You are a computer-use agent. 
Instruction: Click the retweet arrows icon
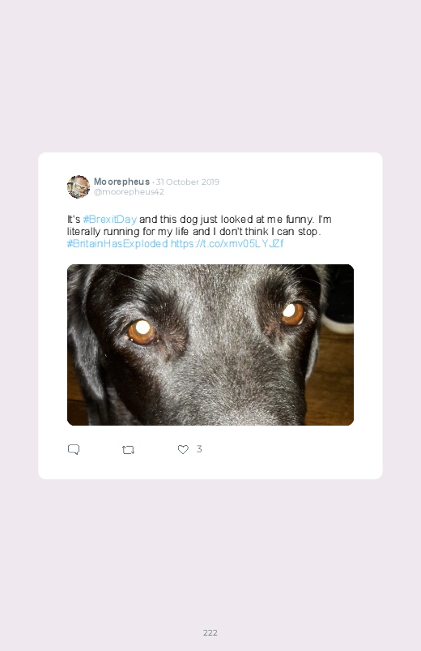128,450
